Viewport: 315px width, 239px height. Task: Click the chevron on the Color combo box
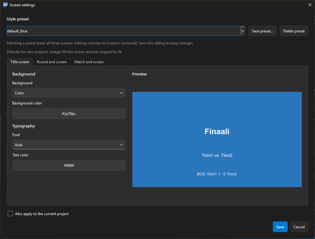point(121,93)
